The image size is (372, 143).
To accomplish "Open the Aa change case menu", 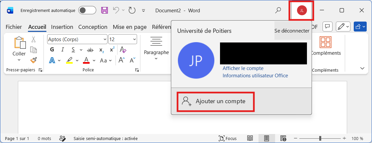I will [106, 60].
